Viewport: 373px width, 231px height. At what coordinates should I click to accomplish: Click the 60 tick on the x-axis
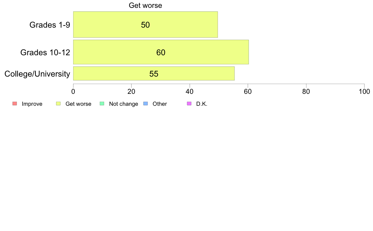click(248, 92)
